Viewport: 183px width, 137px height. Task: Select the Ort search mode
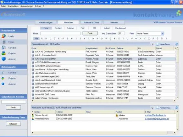[x=95, y=28]
